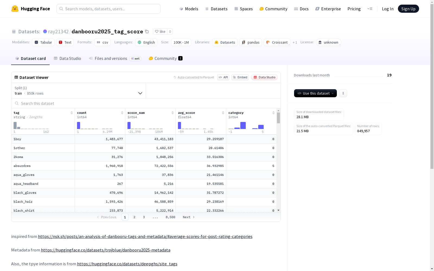Click the avg_score column histogram
Viewport: 434px width, 271px height.
tap(196, 125)
